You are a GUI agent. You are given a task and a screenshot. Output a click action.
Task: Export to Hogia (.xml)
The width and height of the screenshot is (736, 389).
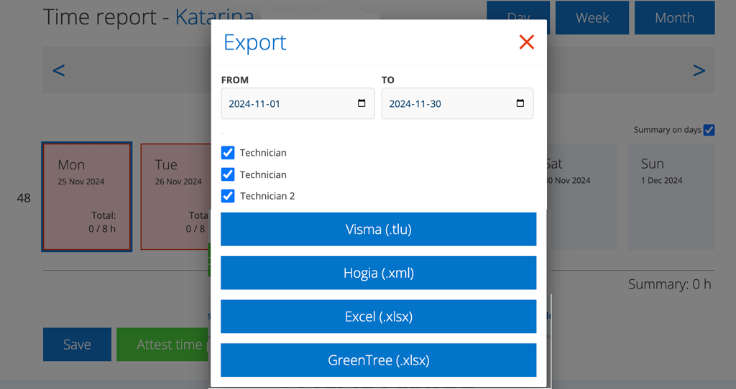378,273
